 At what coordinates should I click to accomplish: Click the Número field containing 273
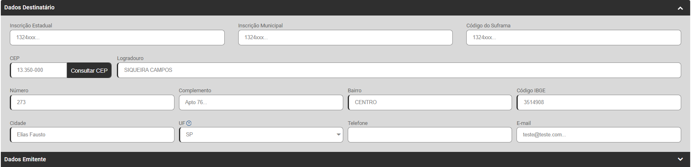92,102
